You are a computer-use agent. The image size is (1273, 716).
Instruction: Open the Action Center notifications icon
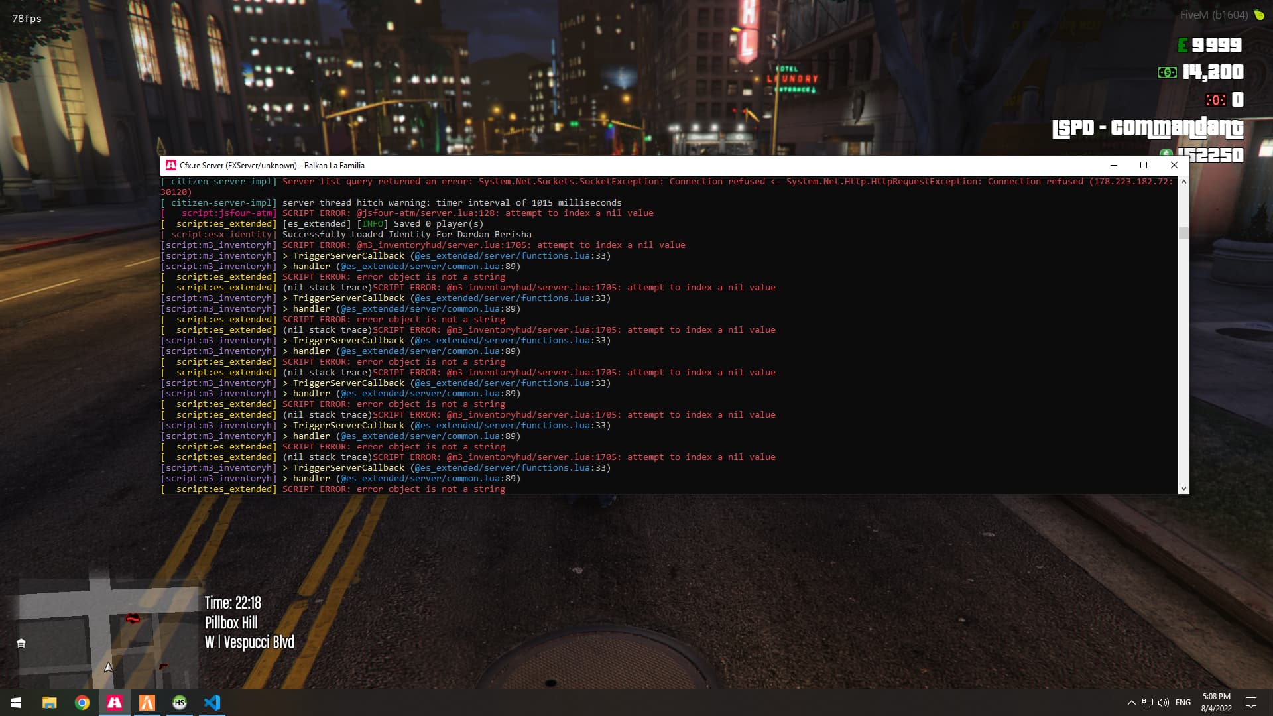(x=1251, y=703)
